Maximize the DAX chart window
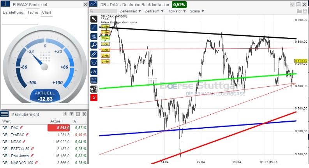This screenshot has height=168, width=309. (x=298, y=4)
